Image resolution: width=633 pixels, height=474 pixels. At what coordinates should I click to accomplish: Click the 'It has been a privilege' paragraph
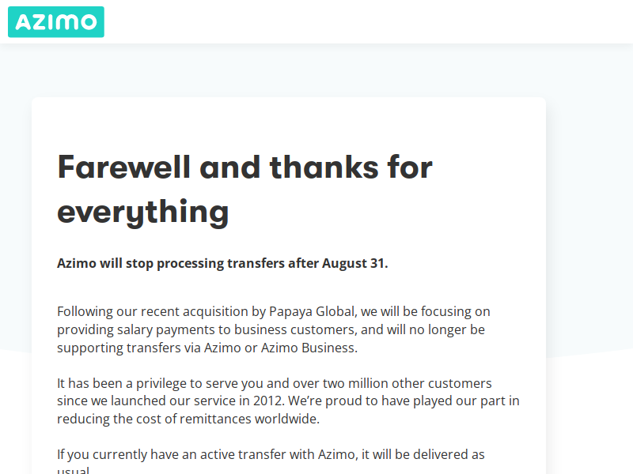pyautogui.click(x=288, y=401)
